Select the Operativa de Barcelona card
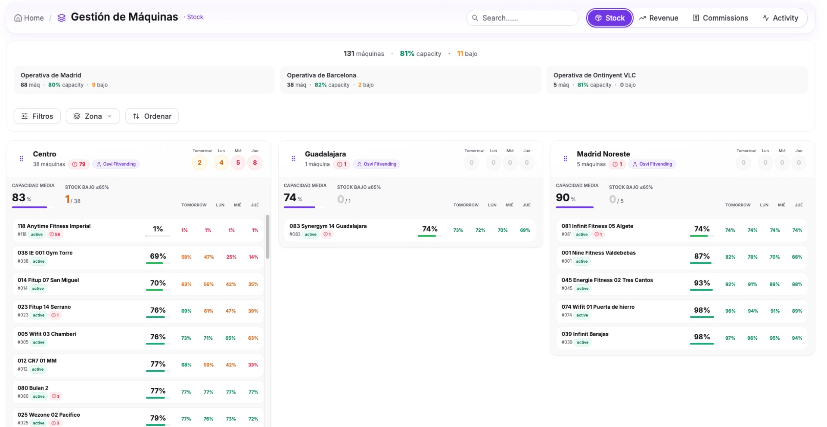This screenshot has width=827, height=427. tap(410, 80)
